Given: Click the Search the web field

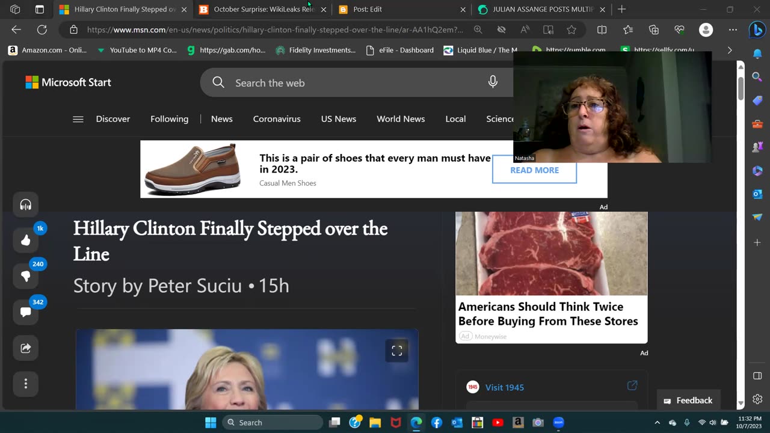Looking at the screenshot, I should pos(357,82).
